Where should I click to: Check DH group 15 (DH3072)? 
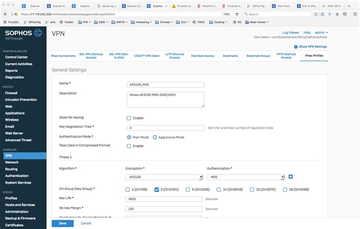(x=252, y=190)
